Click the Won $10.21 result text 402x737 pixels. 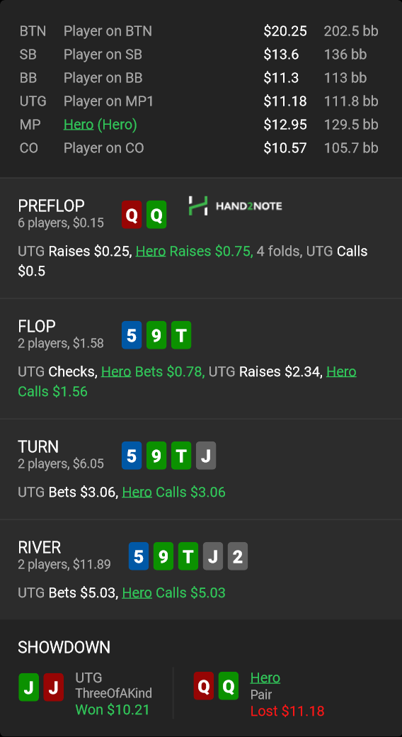coord(113,709)
